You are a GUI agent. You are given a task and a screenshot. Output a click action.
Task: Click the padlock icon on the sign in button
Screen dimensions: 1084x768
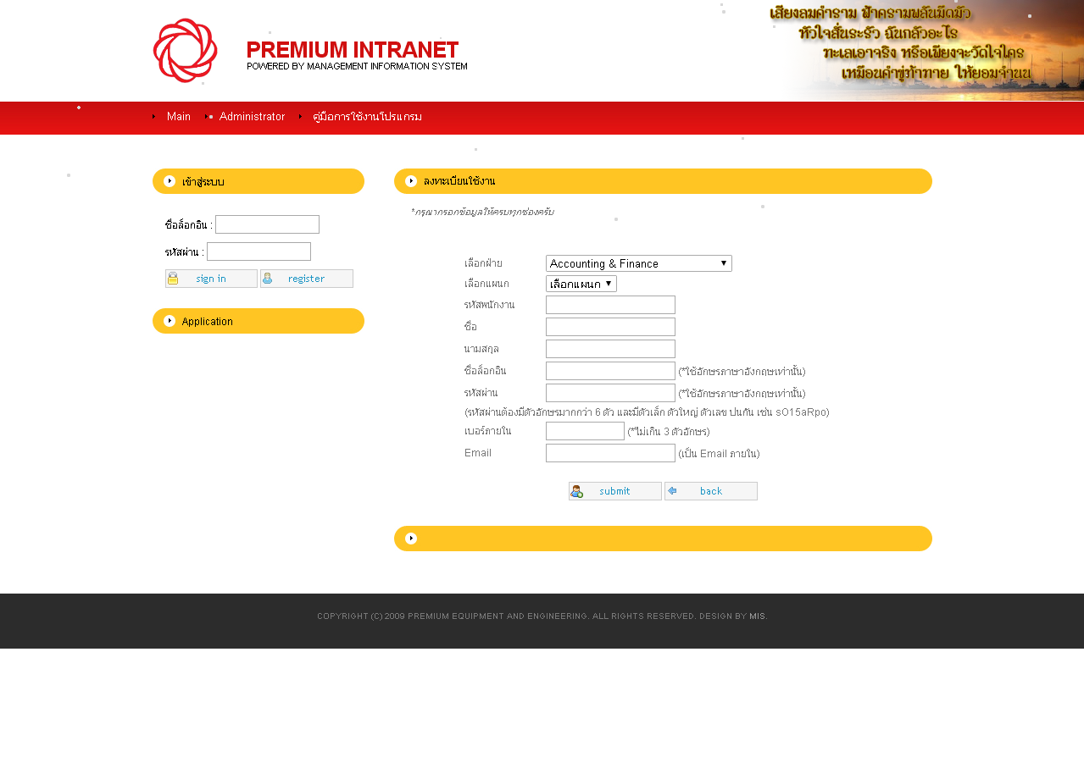174,279
